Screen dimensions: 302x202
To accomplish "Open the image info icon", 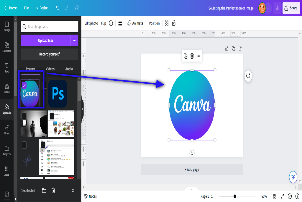I will pyautogui.click(x=111, y=23).
